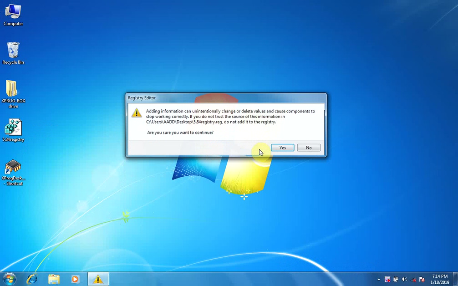Open the network signal tray icon

413,279
